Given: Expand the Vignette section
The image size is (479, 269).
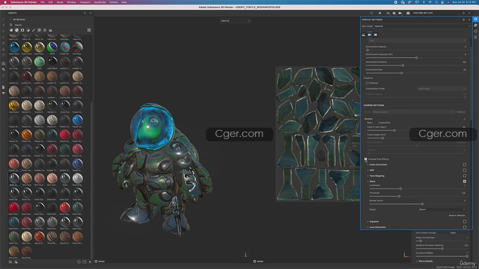Looking at the screenshot, I should [368, 221].
